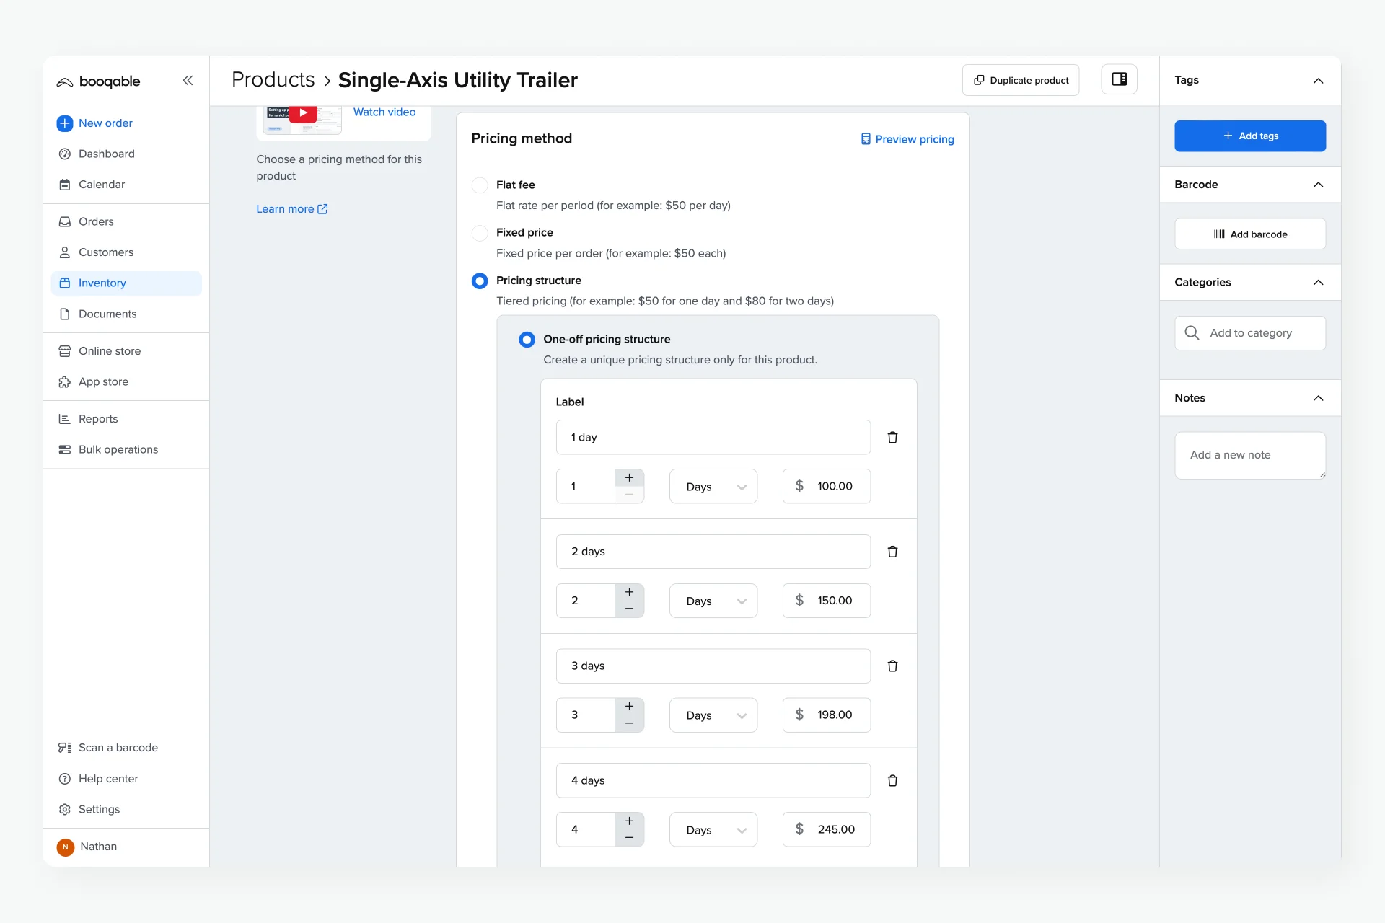Play the video thumbnail
Screen dimensions: 1385x923
click(x=303, y=112)
